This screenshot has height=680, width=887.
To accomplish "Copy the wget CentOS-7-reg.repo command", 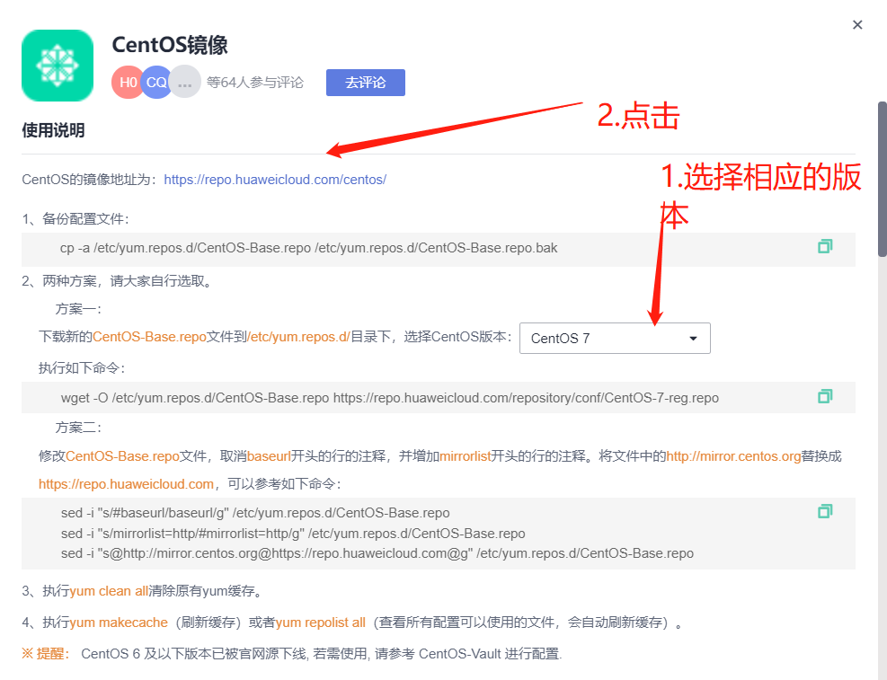I will [x=825, y=396].
